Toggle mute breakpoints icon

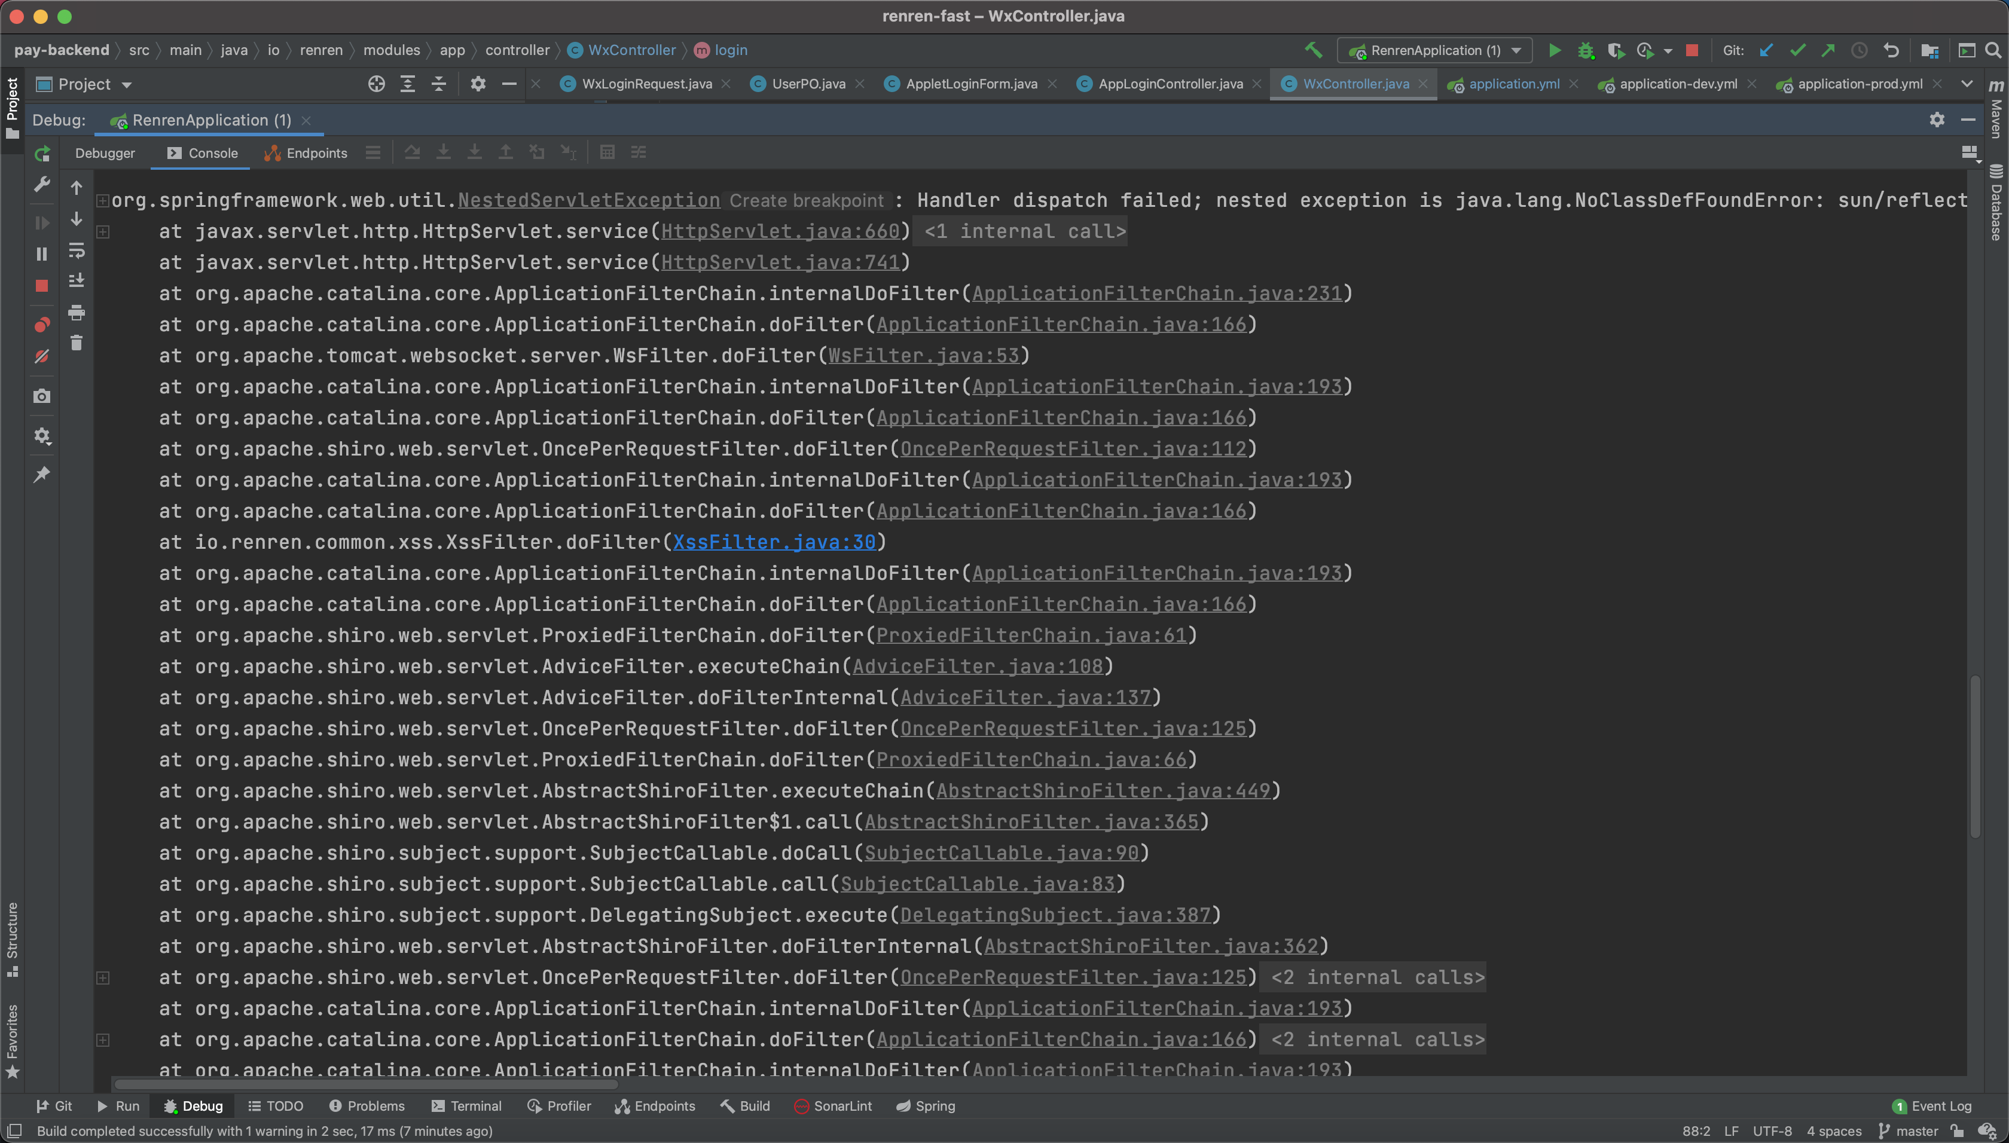click(x=42, y=356)
